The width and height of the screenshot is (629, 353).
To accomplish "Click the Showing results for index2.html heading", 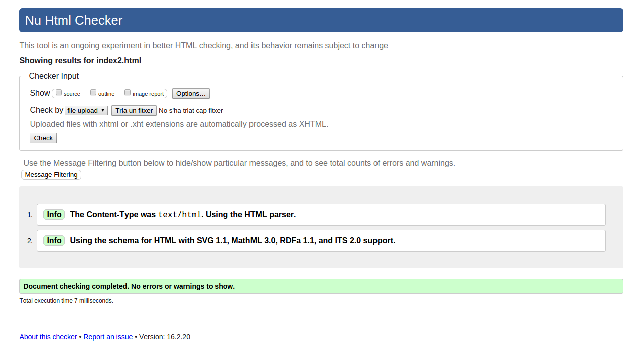I will click(x=80, y=61).
